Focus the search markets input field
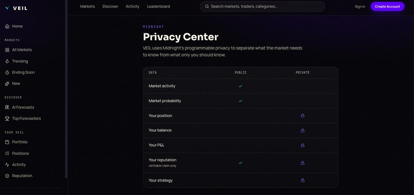The width and height of the screenshot is (414, 195). pos(262,6)
